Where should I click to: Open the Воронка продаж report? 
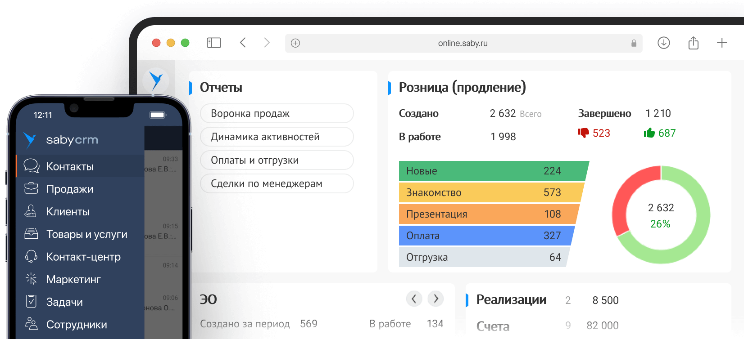tap(277, 113)
